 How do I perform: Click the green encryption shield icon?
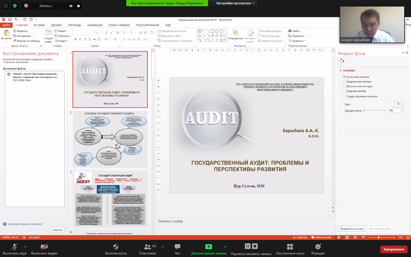point(15,5)
